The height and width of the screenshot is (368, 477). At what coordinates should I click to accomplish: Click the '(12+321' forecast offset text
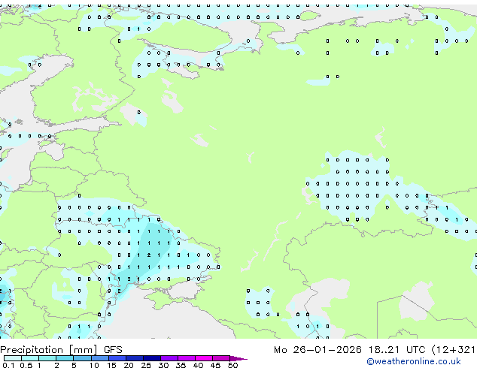(x=454, y=350)
